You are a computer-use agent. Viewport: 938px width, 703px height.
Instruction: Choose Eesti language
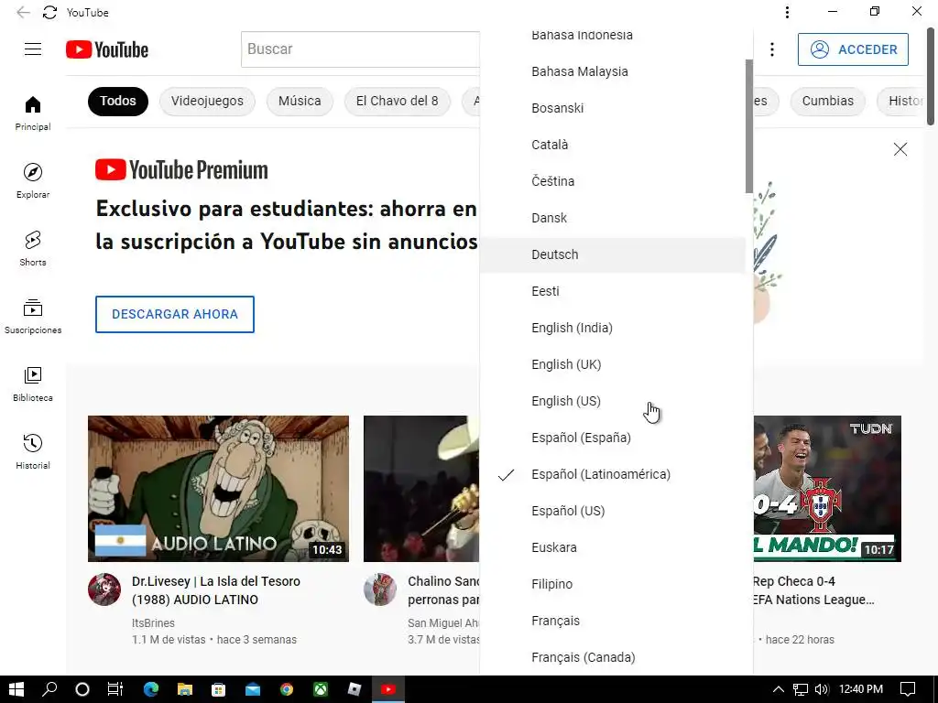(613, 291)
